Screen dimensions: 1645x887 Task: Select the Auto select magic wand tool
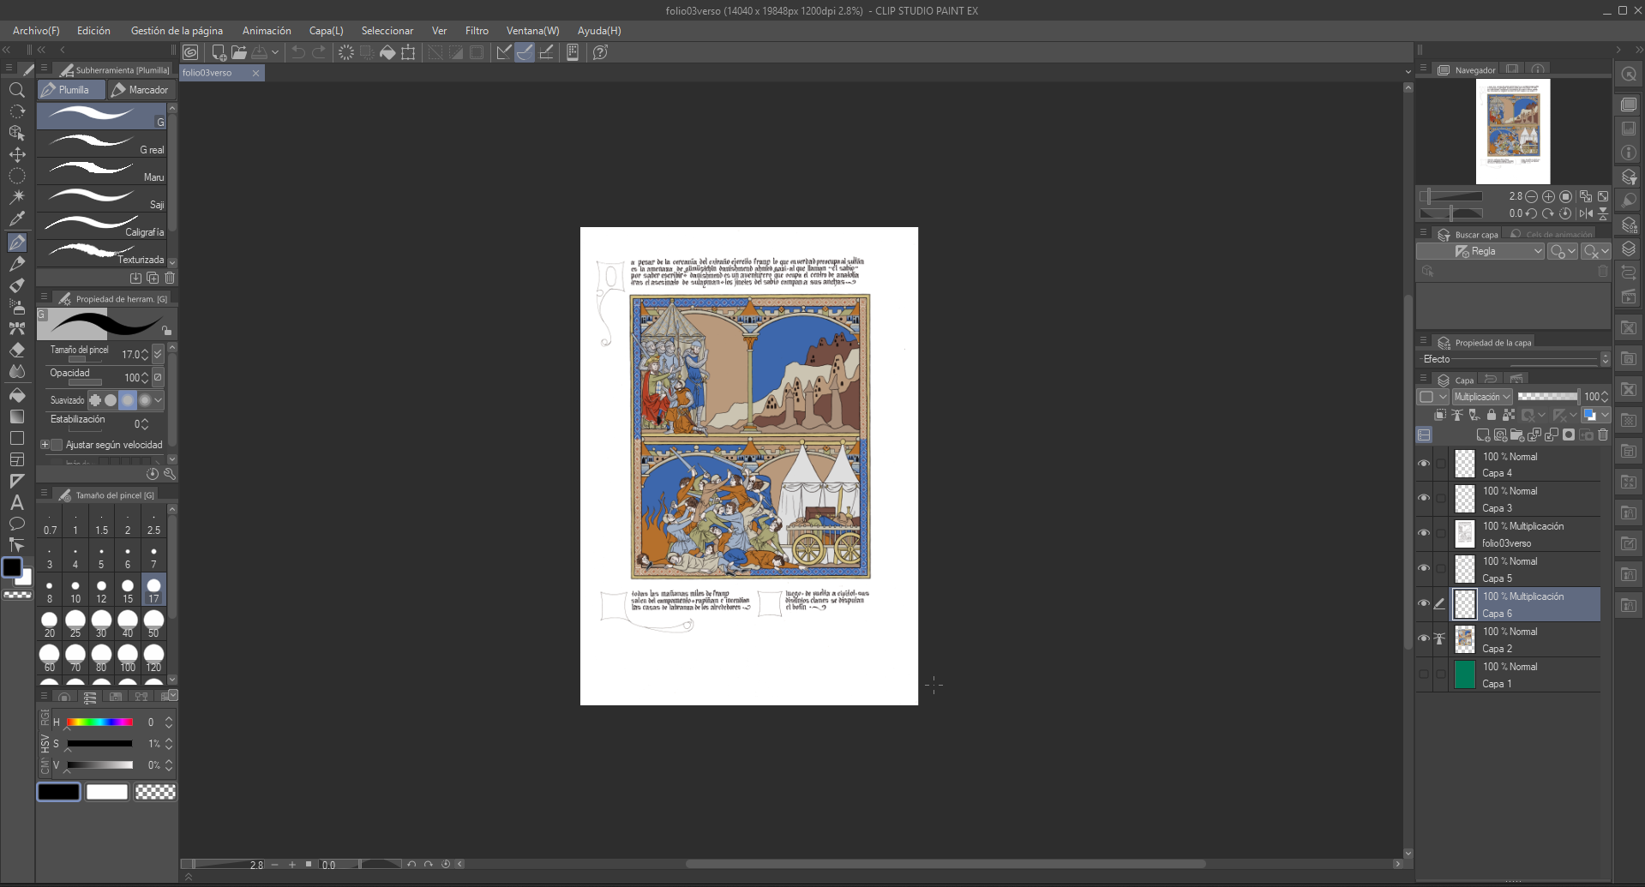tap(17, 197)
